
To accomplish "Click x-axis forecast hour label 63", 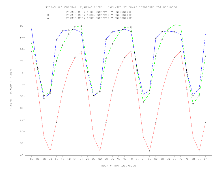I will click(x=162, y=159).
